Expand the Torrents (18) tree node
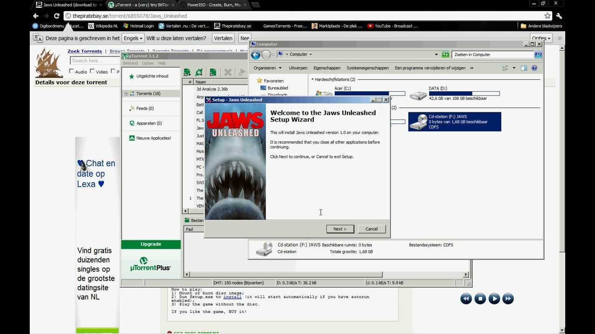Viewport: 595px width, 334px height. [126, 93]
